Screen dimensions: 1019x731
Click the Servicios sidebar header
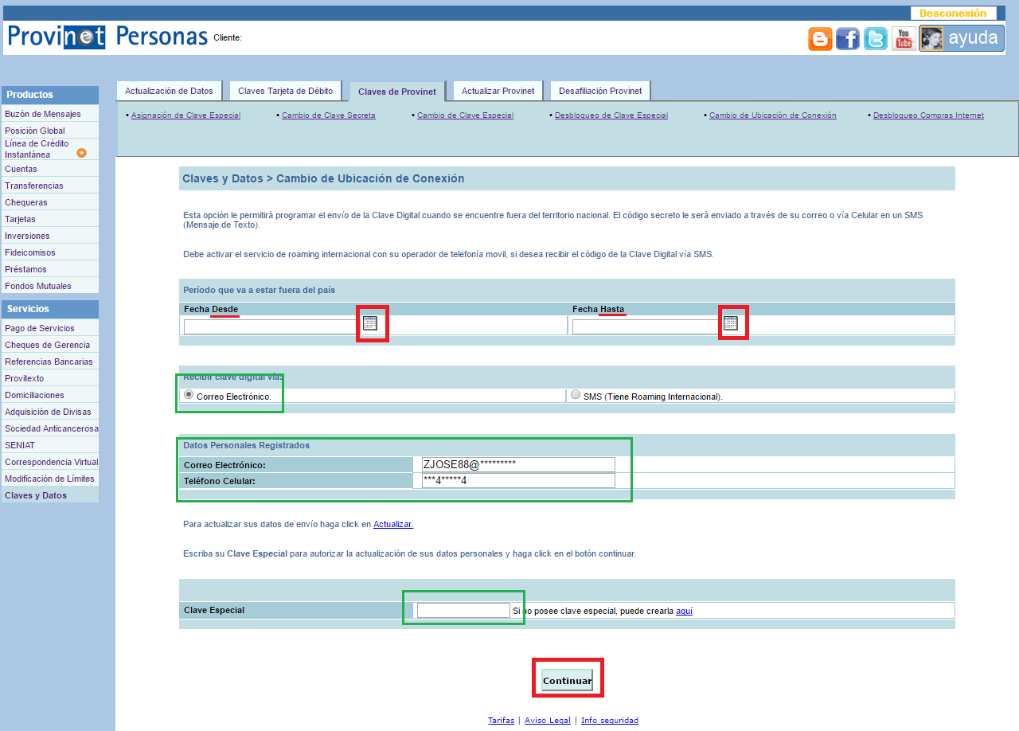pyautogui.click(x=50, y=309)
